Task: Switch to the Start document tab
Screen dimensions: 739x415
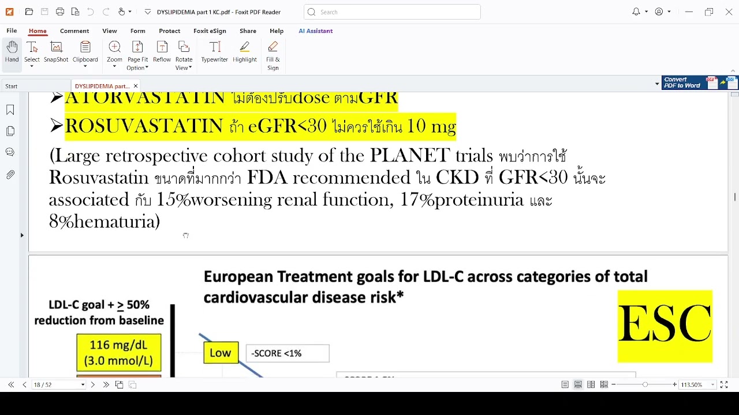Action: pos(12,86)
